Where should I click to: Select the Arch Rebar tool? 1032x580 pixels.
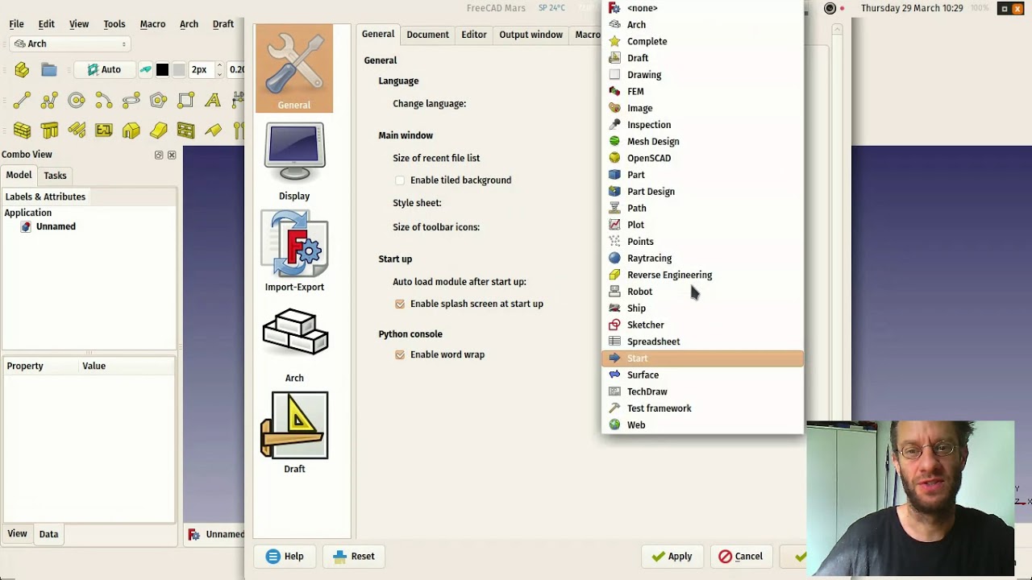click(x=77, y=130)
